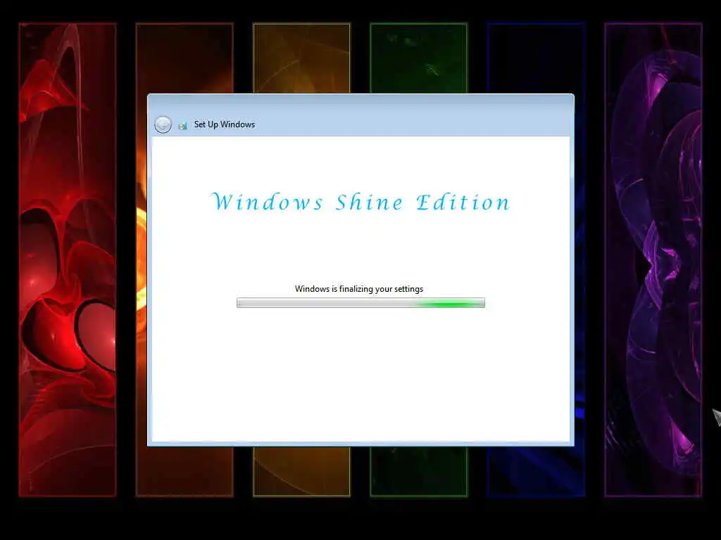The width and height of the screenshot is (721, 540).
Task: Click the Windows Shine Edition heading
Action: tap(360, 202)
